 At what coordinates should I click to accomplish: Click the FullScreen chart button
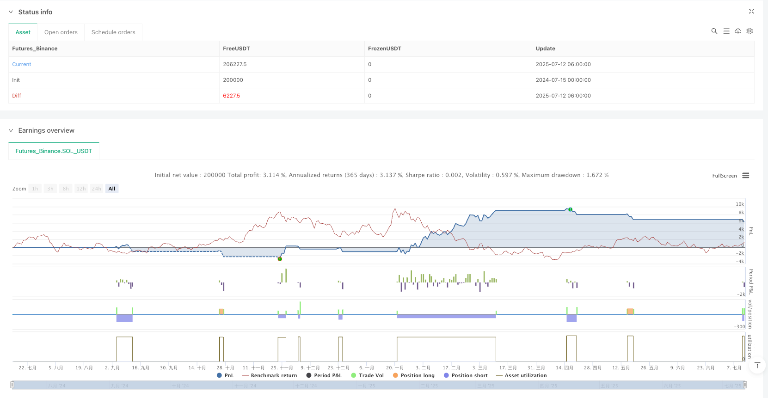point(724,176)
